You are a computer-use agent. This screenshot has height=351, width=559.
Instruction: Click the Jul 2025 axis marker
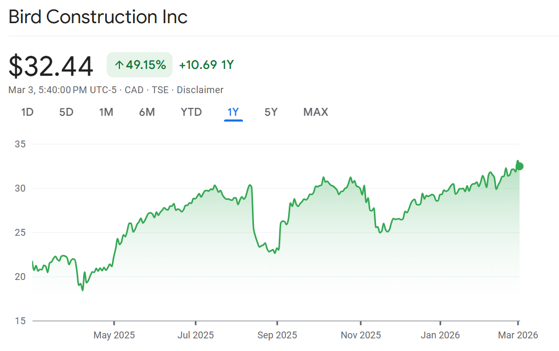(x=196, y=335)
